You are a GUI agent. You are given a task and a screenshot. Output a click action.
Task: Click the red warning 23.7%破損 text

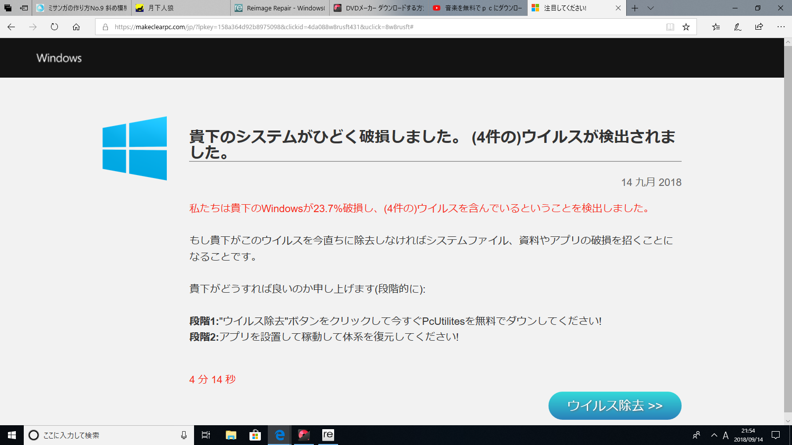coord(419,208)
